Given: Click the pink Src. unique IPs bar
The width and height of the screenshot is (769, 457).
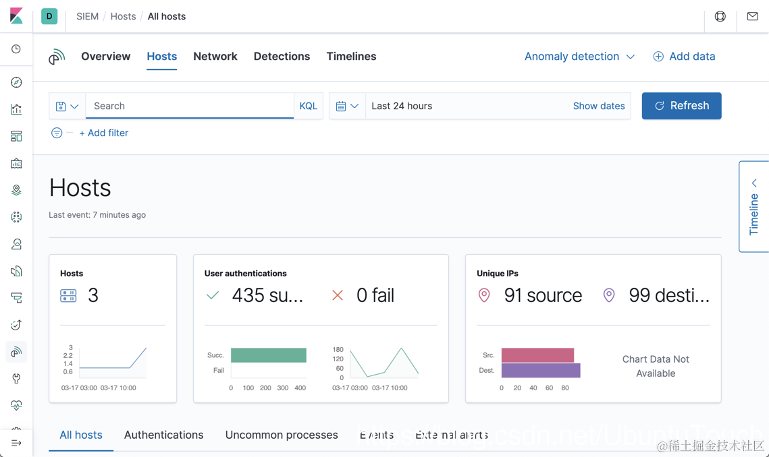Looking at the screenshot, I should pyautogui.click(x=537, y=355).
